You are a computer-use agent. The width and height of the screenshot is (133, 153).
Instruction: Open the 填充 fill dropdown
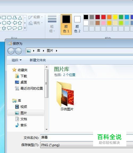[36, 23]
